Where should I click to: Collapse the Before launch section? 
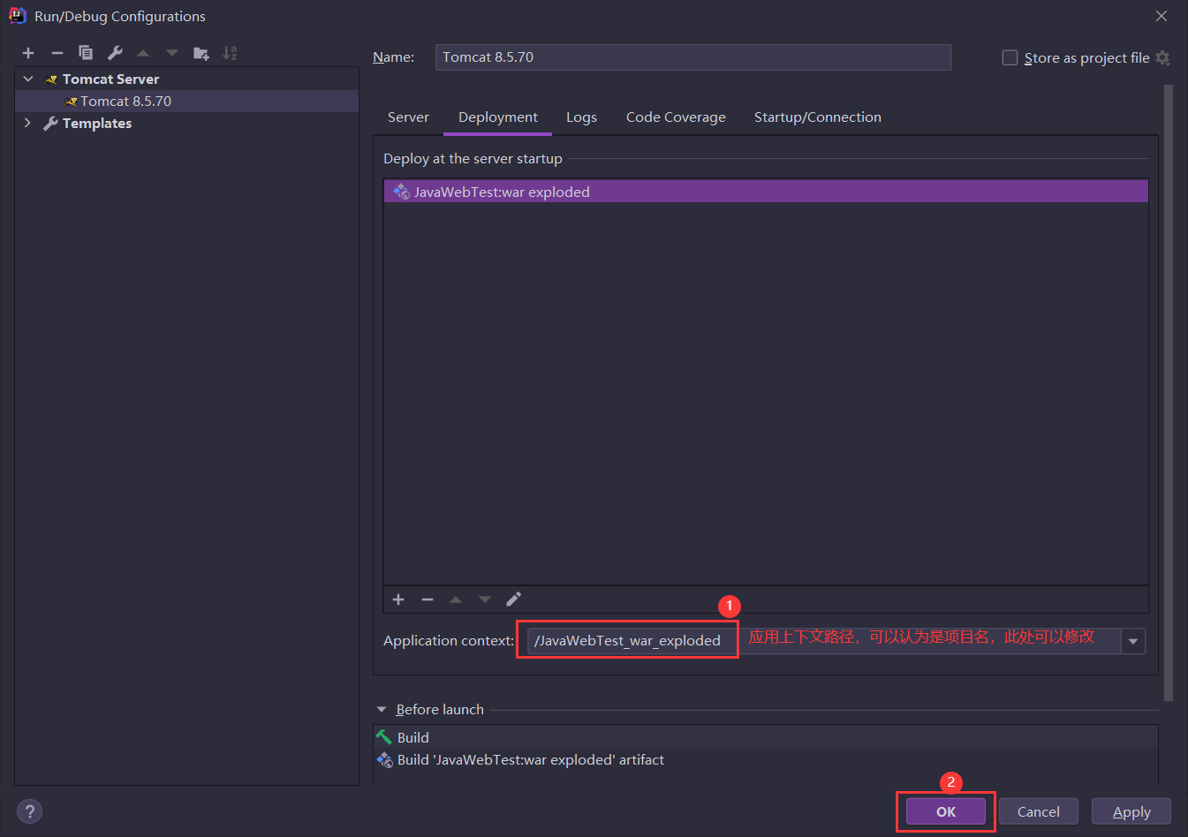[x=382, y=709]
